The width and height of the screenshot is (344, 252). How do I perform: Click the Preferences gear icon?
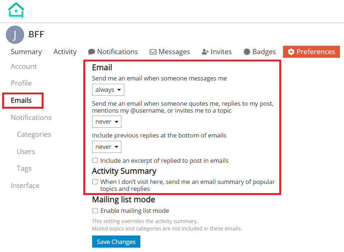(x=291, y=52)
